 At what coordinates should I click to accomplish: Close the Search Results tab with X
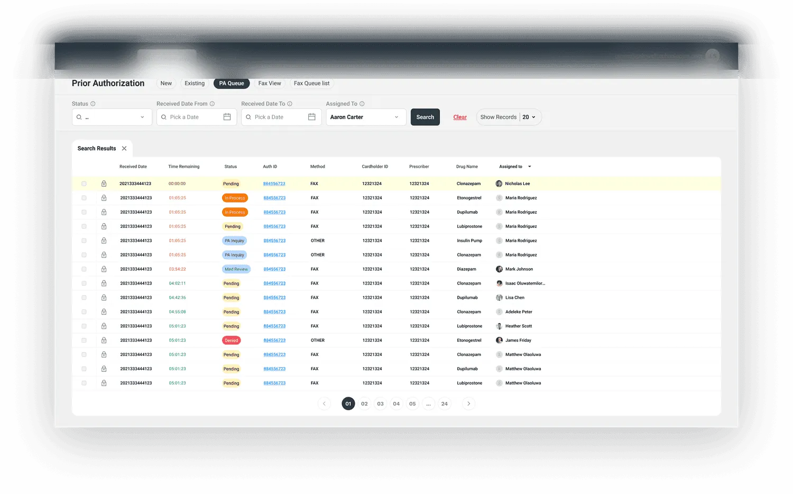(x=124, y=149)
